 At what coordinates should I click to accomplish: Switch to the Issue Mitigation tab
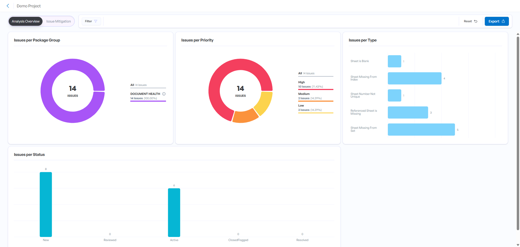coord(58,21)
